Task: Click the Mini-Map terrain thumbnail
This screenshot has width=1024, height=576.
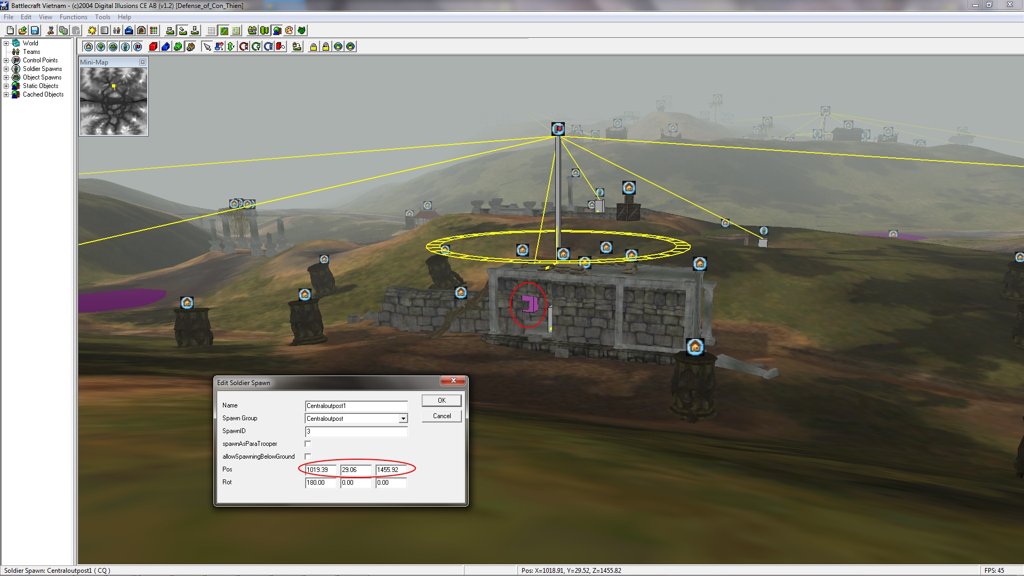Action: [114, 101]
